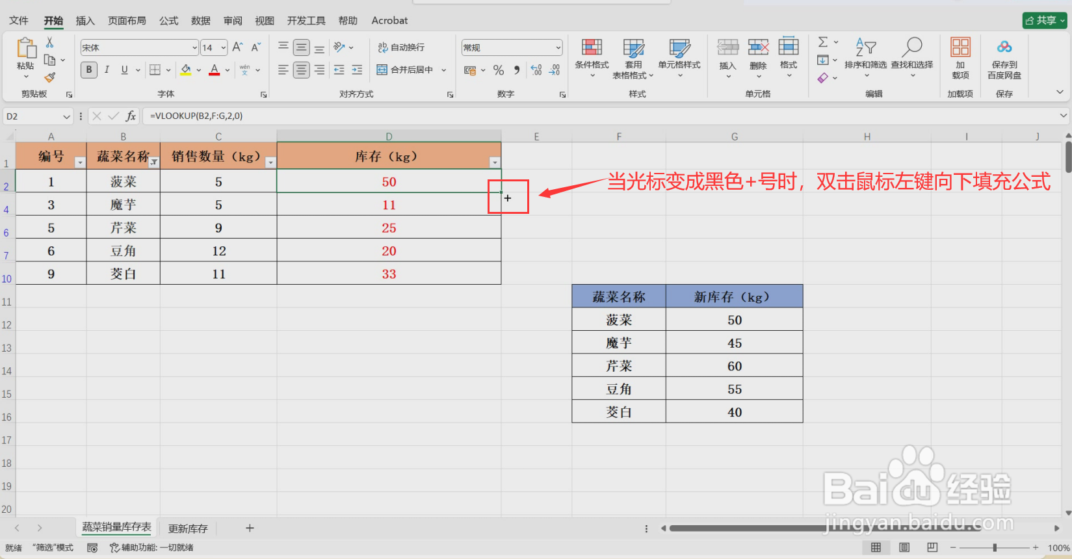Switch to the 插入 (Insert) tab
The image size is (1072, 559).
point(85,21)
